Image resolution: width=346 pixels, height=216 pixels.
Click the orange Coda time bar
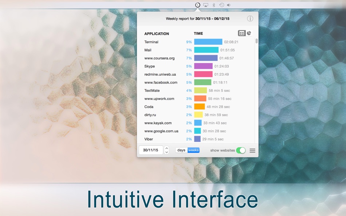pos(200,107)
